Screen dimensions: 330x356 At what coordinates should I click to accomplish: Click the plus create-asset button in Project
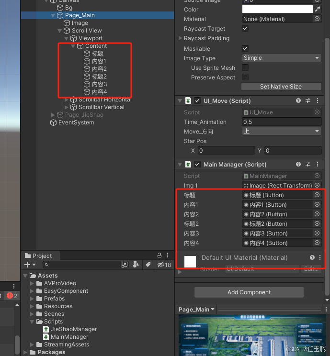[x=30, y=265]
